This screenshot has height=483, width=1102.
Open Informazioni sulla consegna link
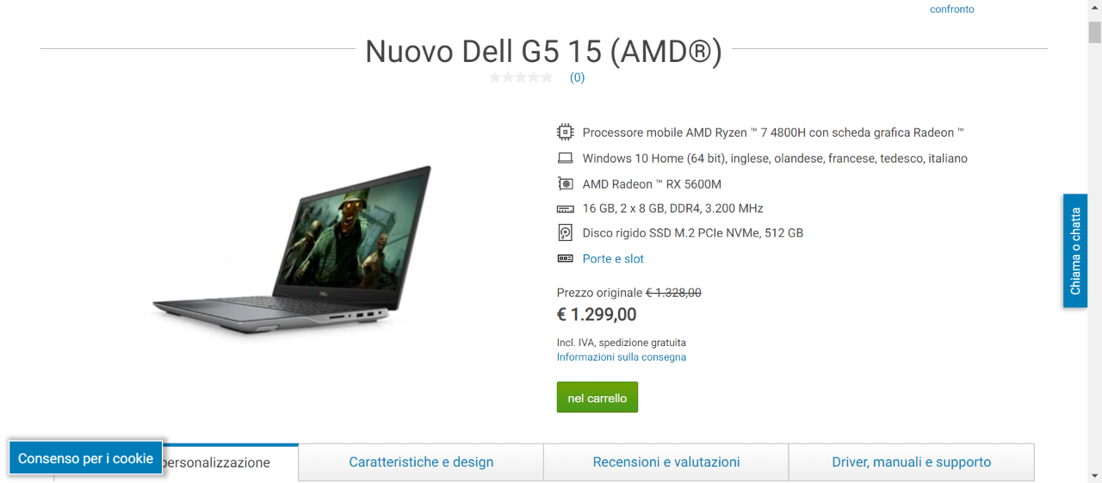622,357
